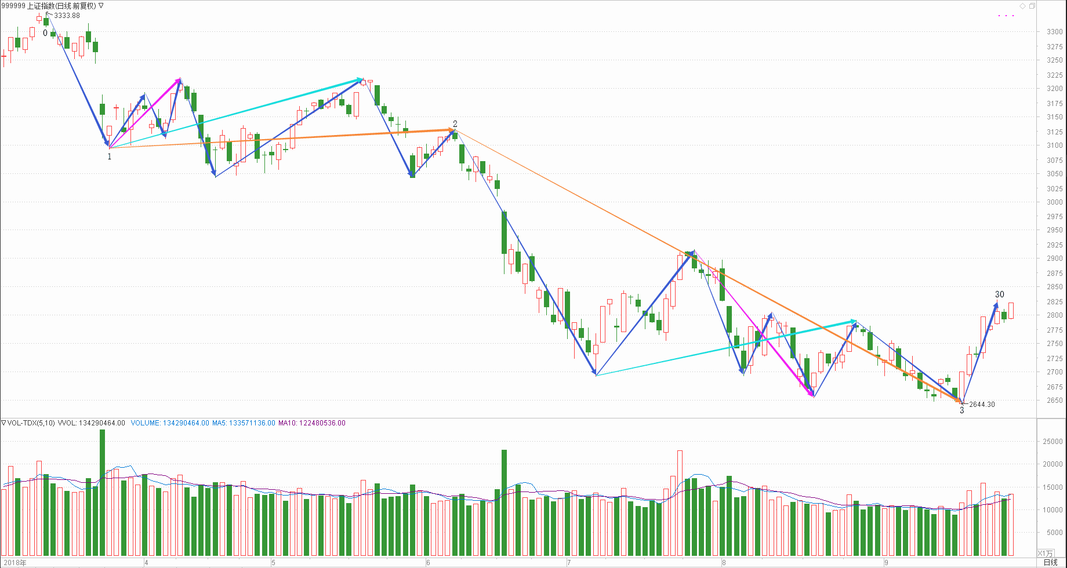Click the tallest green volume bar
This screenshot has height=568, width=1067.
click(103, 493)
